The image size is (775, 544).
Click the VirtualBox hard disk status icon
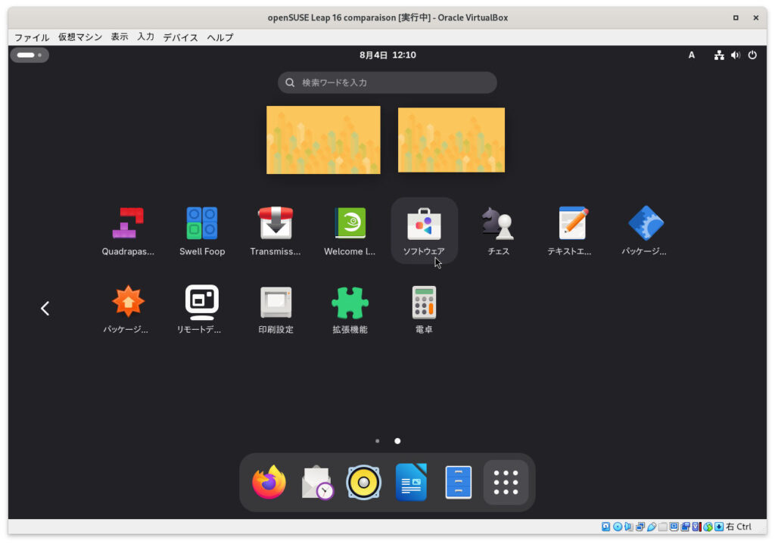click(x=606, y=527)
